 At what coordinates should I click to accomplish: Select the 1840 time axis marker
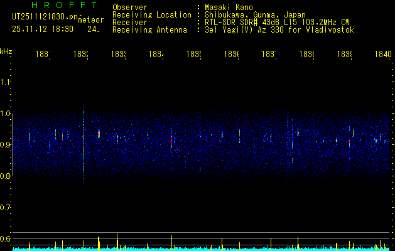tap(384, 55)
